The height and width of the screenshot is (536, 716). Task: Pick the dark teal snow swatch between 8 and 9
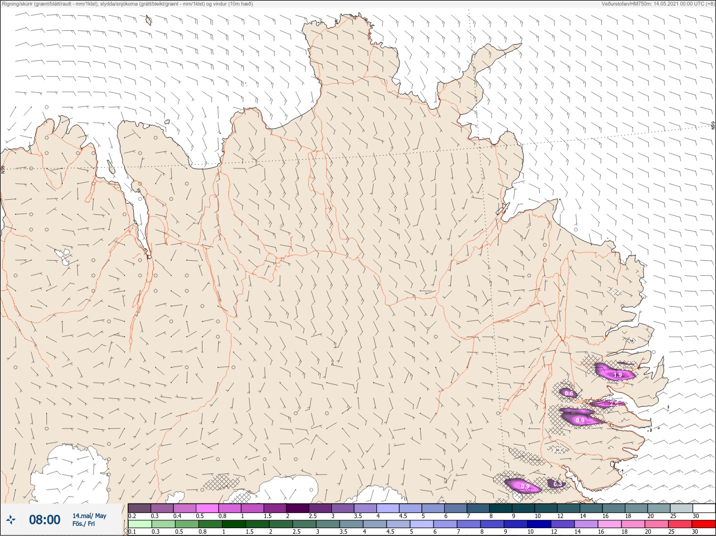501,508
